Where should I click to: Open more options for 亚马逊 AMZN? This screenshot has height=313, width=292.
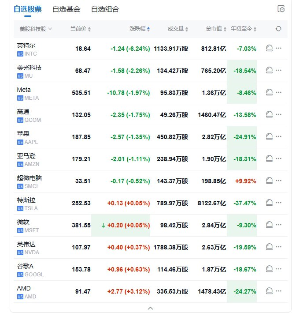(278, 158)
